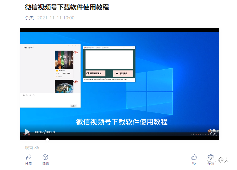Click 获取视频地址 button in downloader window

tap(95, 73)
